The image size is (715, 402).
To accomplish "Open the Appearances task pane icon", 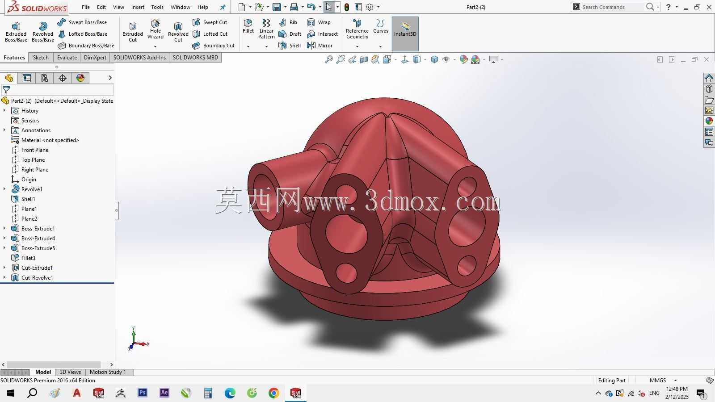I will tap(709, 121).
